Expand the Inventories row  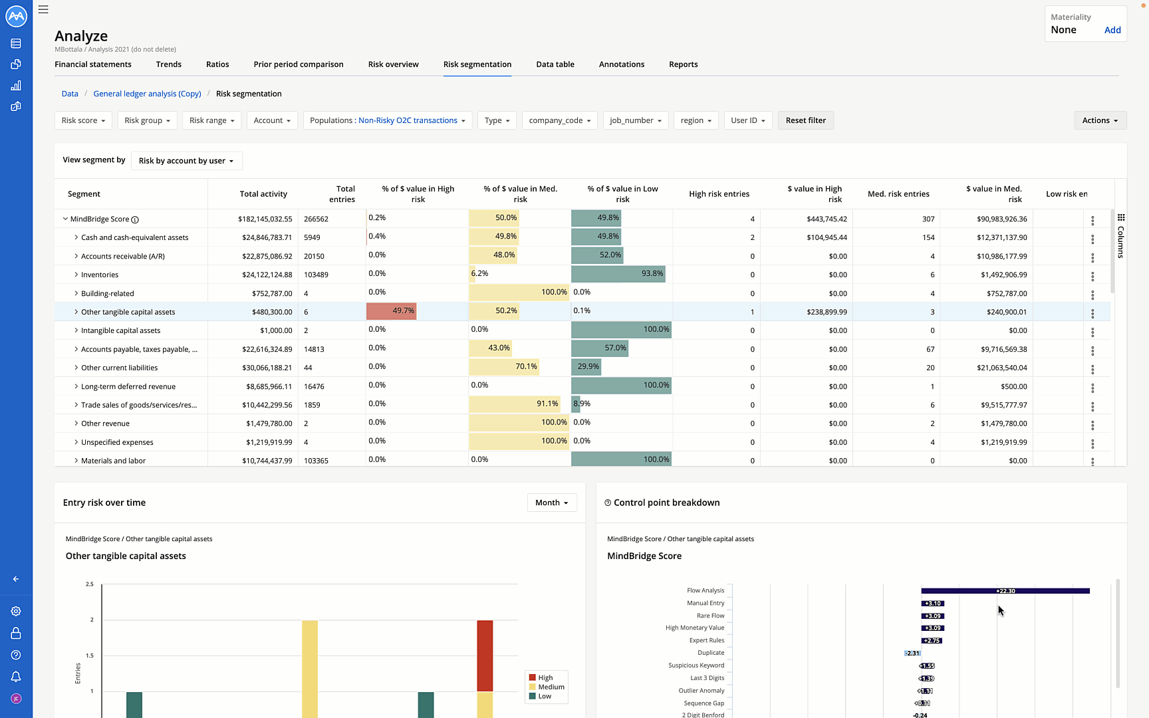[x=76, y=275]
